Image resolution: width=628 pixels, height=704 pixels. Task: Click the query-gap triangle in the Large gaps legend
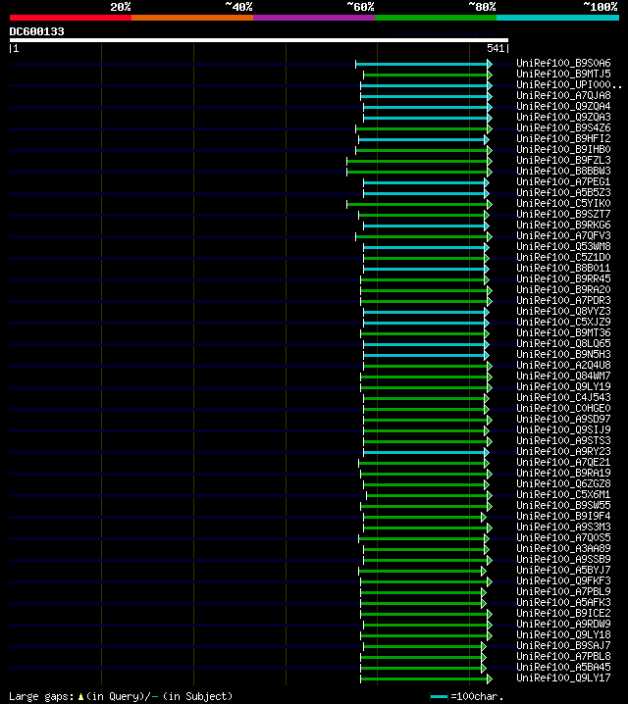point(80,697)
